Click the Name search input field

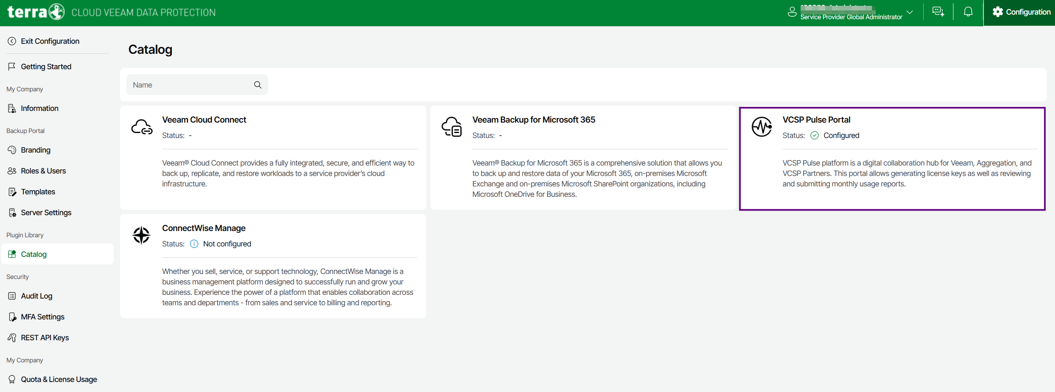pos(190,85)
